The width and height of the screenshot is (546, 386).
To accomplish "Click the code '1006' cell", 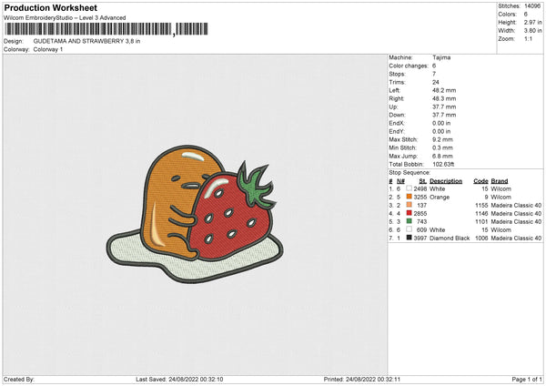I will (x=481, y=239).
